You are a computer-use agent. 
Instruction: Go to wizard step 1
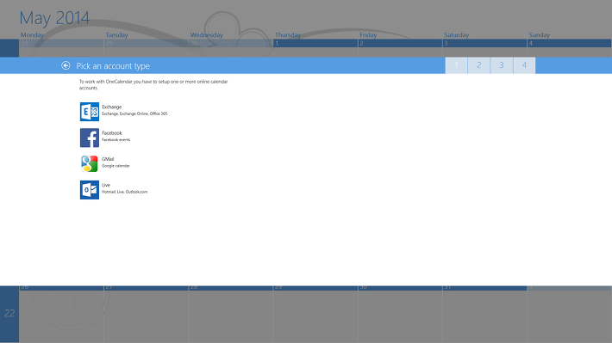click(456, 65)
